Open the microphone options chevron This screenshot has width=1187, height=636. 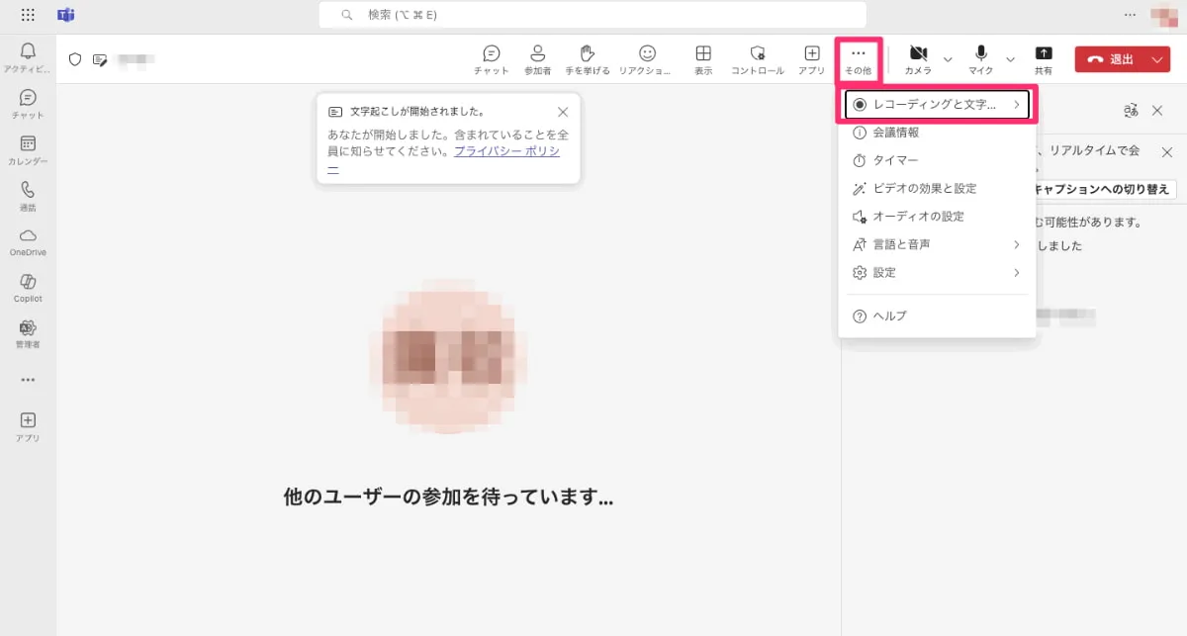1010,59
